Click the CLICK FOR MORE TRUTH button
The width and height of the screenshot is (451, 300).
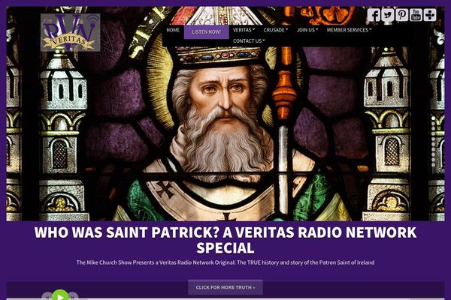point(225,287)
